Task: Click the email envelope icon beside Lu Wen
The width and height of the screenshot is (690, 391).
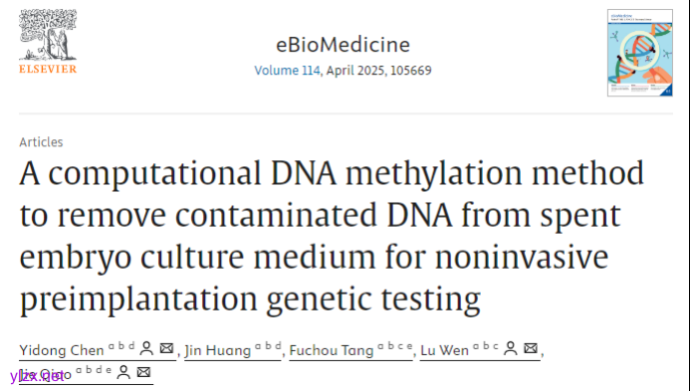Action: tap(531, 348)
